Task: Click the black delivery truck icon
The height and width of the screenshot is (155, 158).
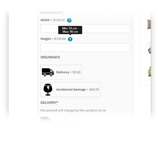Action: (x=48, y=72)
